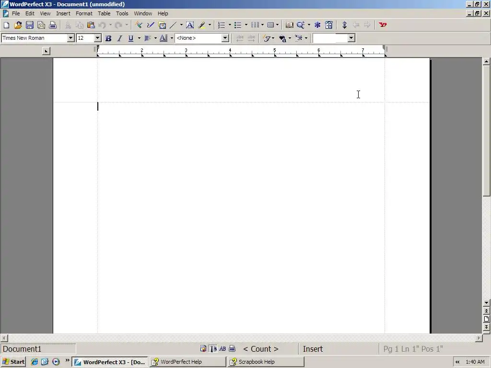Image resolution: width=491 pixels, height=368 pixels.
Task: Open the Edit menu
Action: coord(30,13)
